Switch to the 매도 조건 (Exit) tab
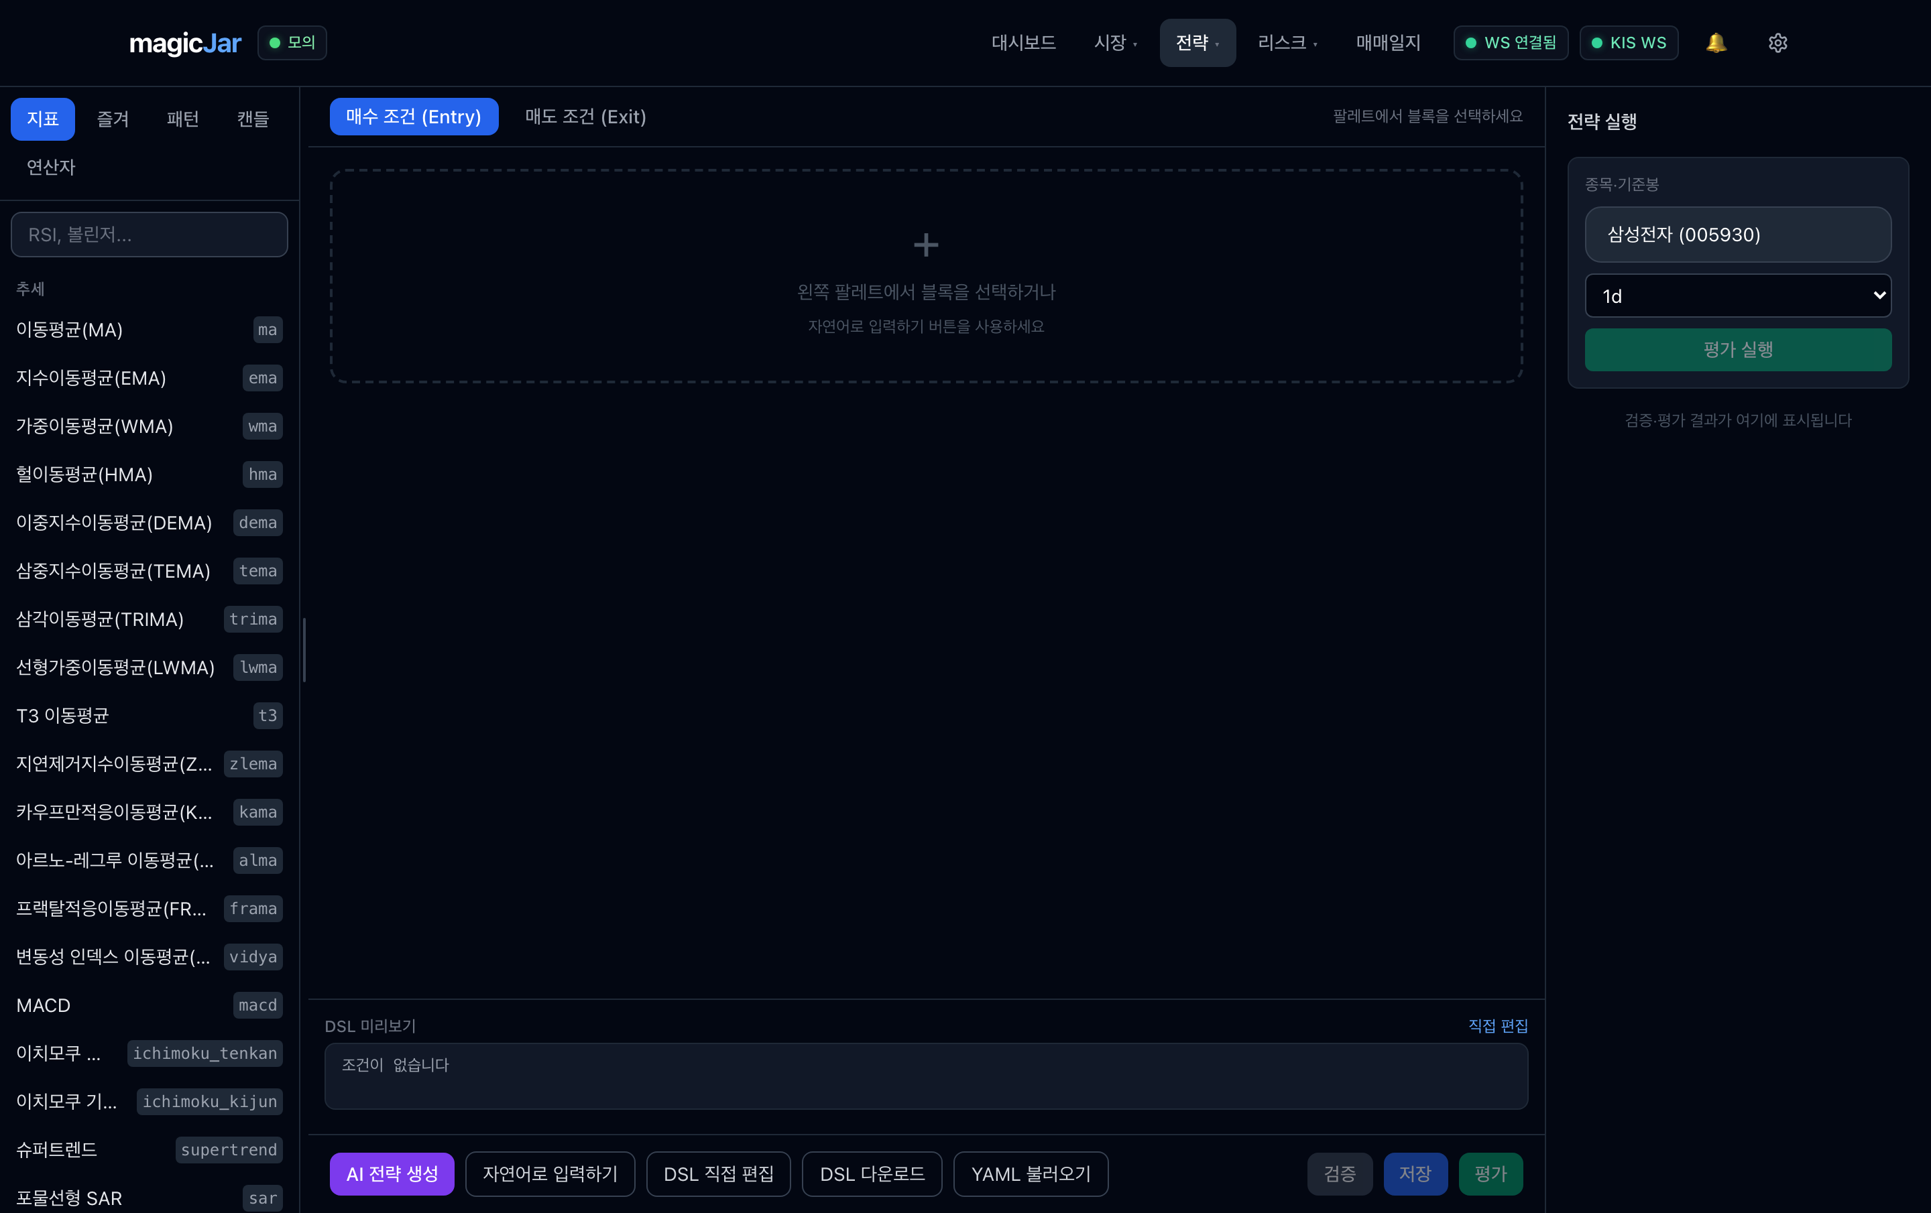1931x1213 pixels. pyautogui.click(x=585, y=117)
